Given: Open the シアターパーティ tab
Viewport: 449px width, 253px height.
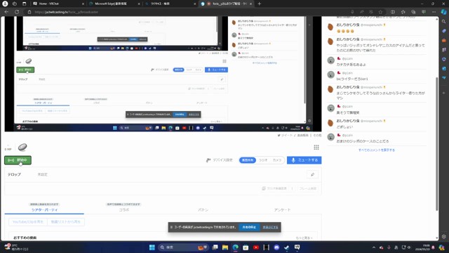Looking at the screenshot, I should (44, 209).
